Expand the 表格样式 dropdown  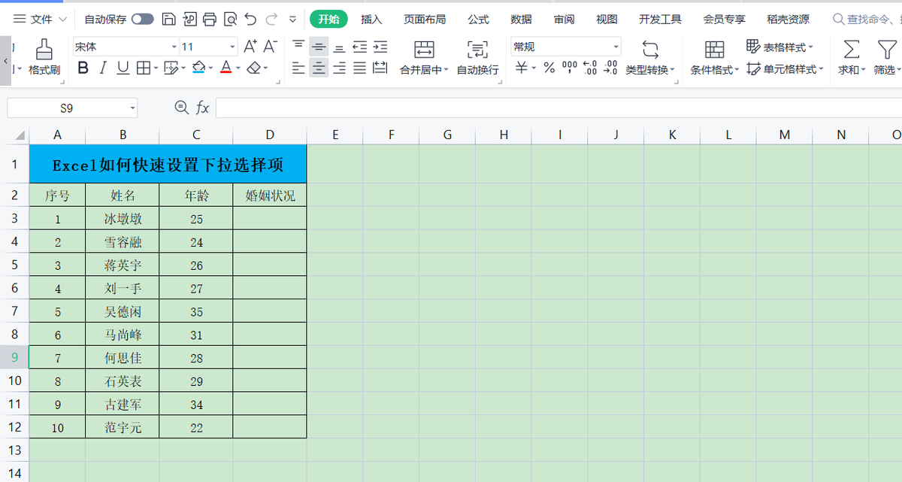coord(810,47)
